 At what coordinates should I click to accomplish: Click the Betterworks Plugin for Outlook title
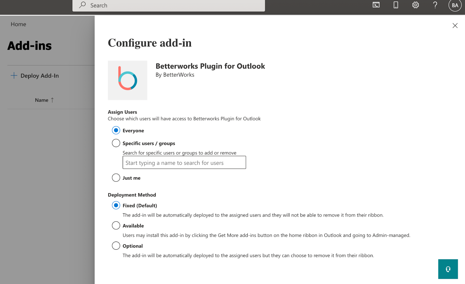tap(210, 66)
